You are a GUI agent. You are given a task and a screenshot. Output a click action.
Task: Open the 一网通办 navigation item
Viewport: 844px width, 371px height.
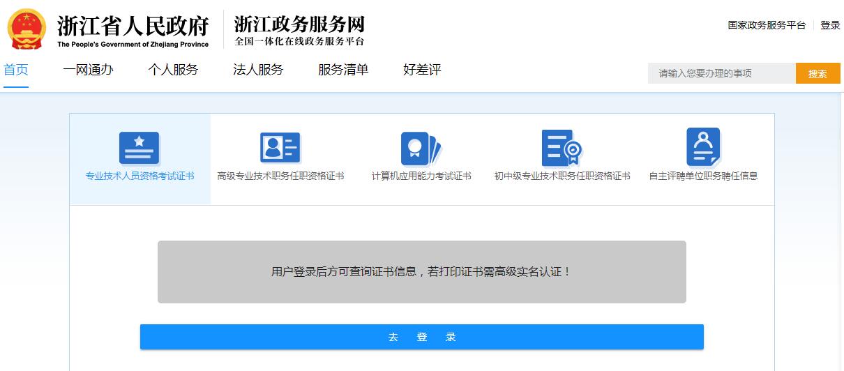[x=88, y=70]
